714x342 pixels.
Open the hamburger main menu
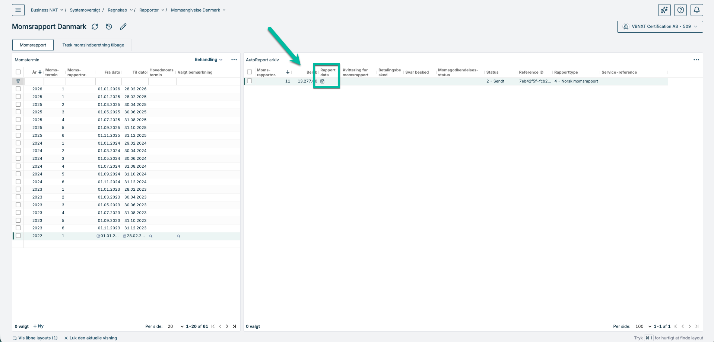(x=18, y=10)
